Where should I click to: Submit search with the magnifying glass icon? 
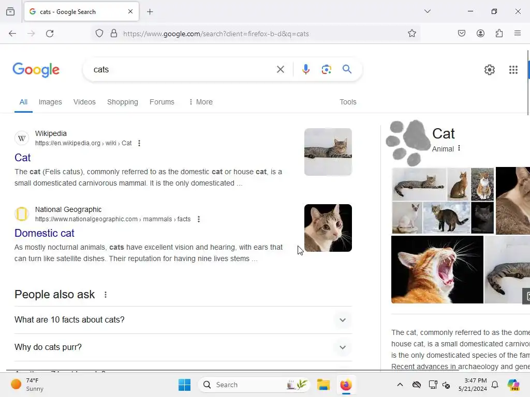coord(347,69)
